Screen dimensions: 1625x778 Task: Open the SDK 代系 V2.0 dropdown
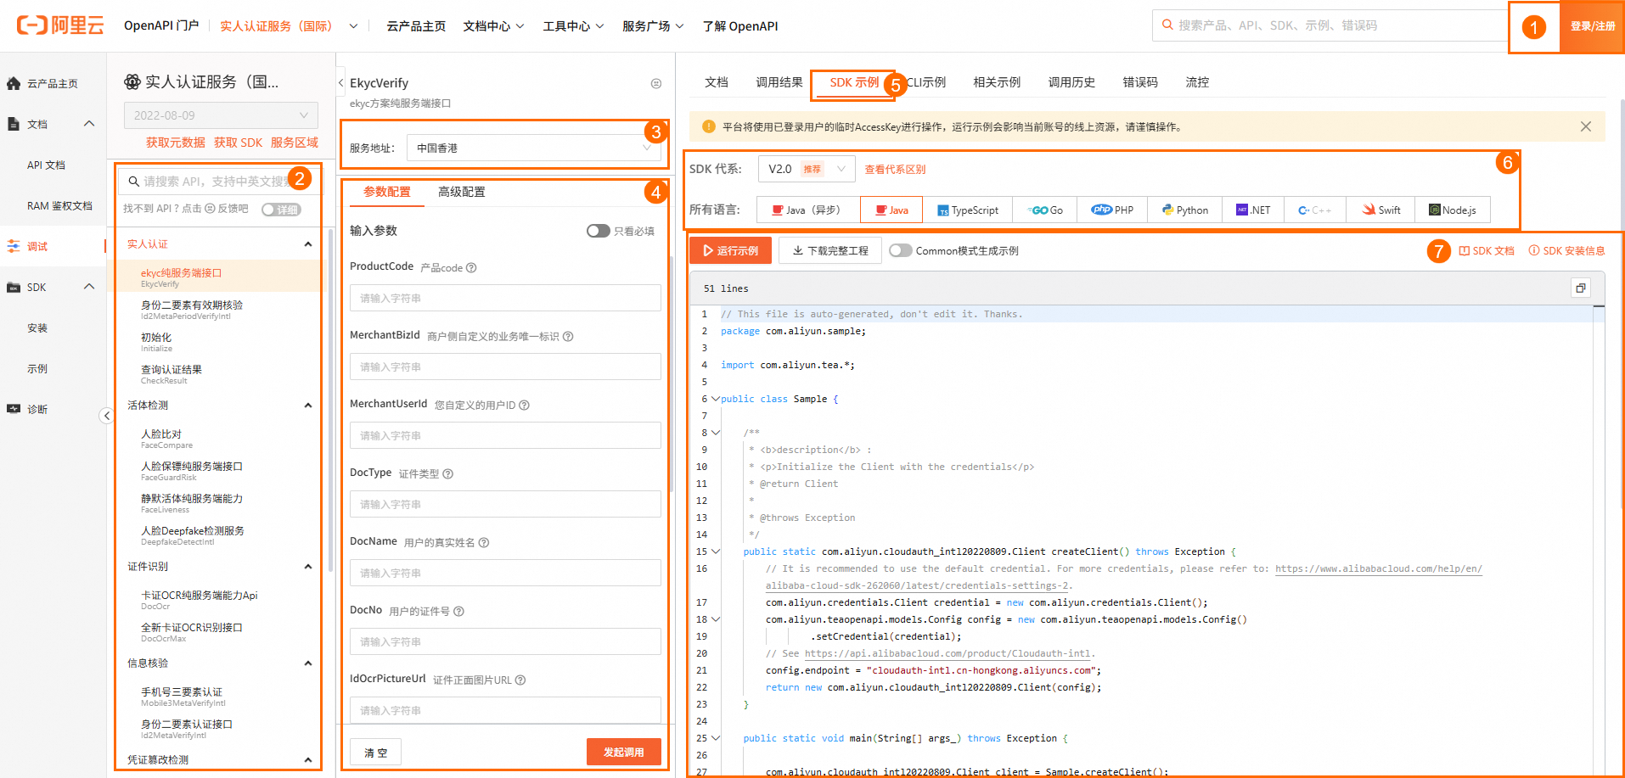tap(806, 169)
